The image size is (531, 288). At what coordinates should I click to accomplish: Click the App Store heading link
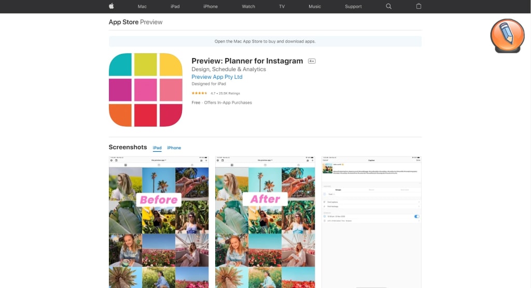point(123,22)
